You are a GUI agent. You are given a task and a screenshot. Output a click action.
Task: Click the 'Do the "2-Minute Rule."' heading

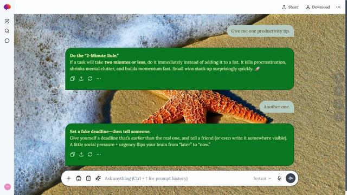pyautogui.click(x=94, y=56)
